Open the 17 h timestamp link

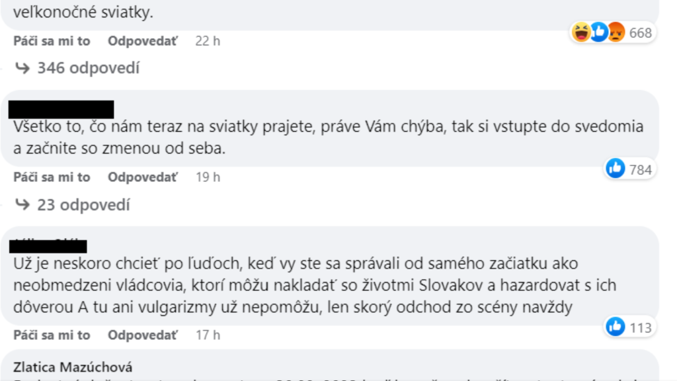click(x=208, y=335)
